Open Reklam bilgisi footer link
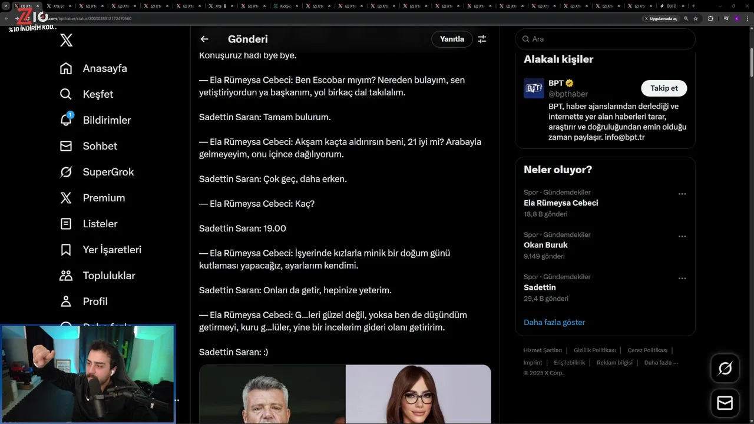The image size is (754, 424). [x=614, y=363]
